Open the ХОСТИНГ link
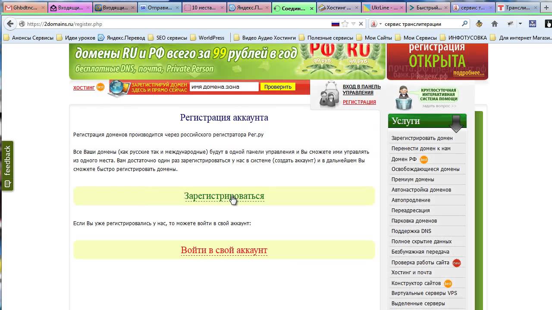The width and height of the screenshot is (552, 310). (84, 88)
